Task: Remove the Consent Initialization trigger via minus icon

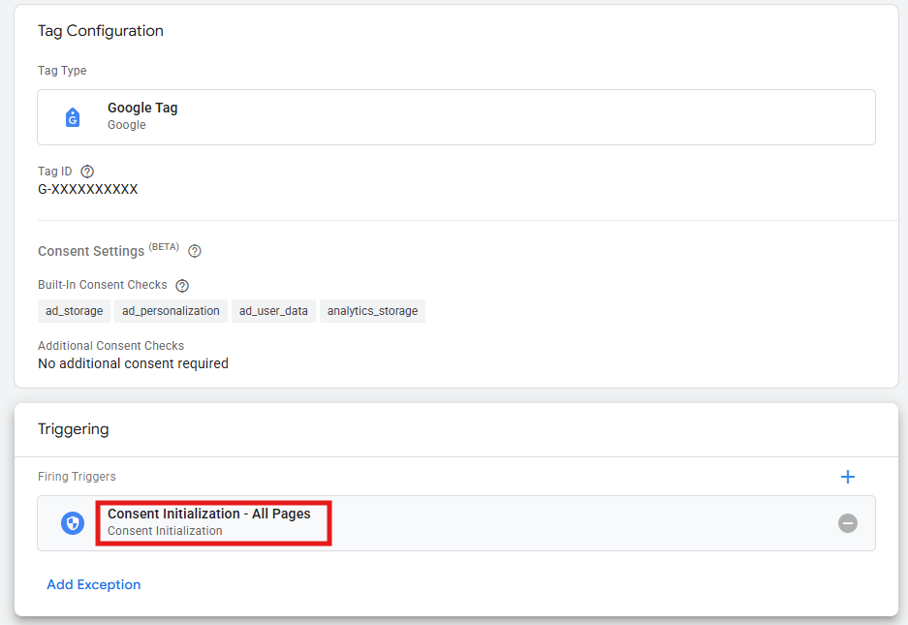Action: (847, 523)
